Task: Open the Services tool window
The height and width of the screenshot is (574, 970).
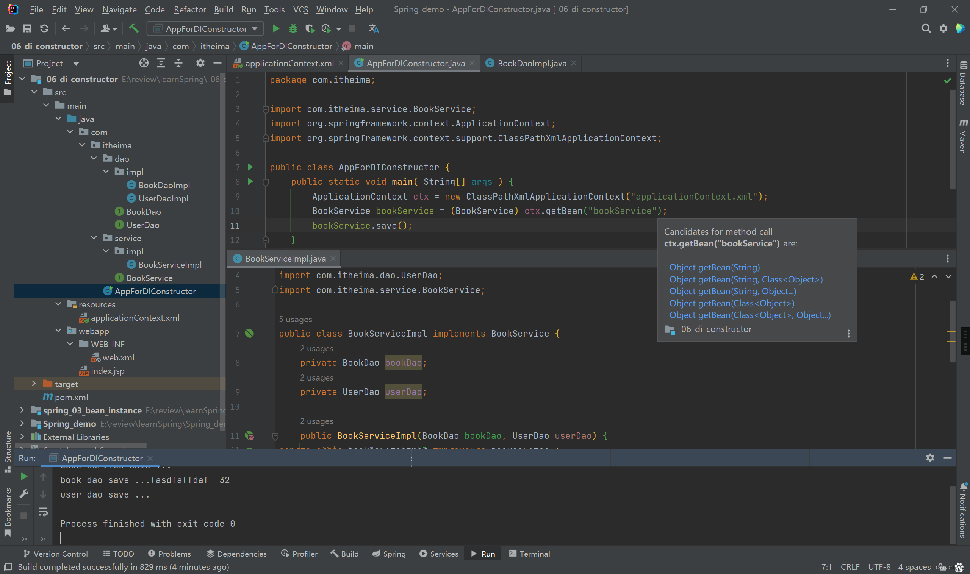Action: click(x=438, y=554)
